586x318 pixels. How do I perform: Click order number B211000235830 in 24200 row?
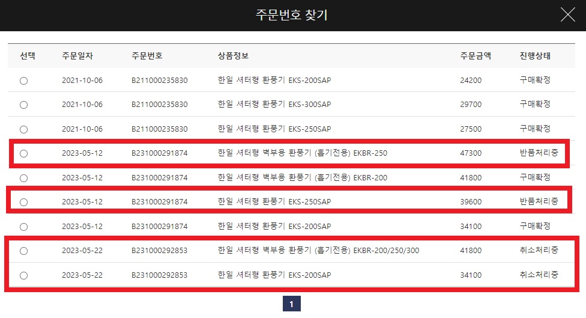click(160, 80)
